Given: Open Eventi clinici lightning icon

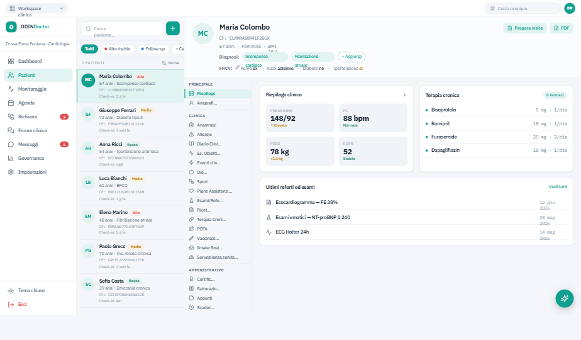Looking at the screenshot, I should click(x=191, y=162).
